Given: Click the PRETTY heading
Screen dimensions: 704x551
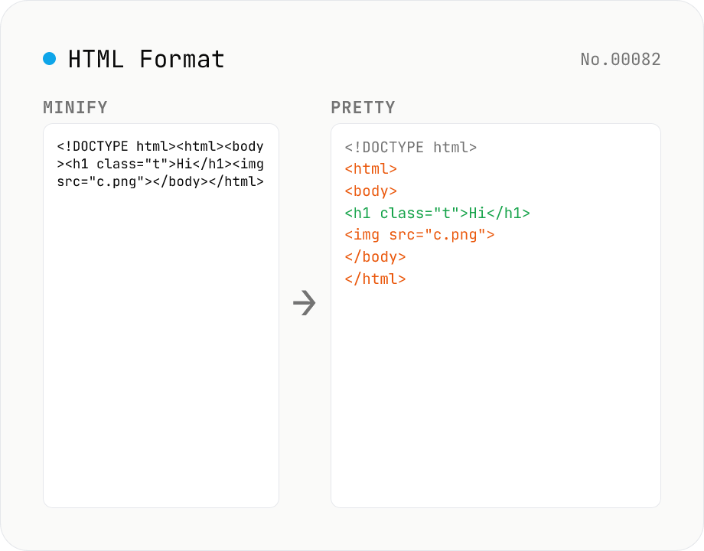Looking at the screenshot, I should [x=363, y=108].
